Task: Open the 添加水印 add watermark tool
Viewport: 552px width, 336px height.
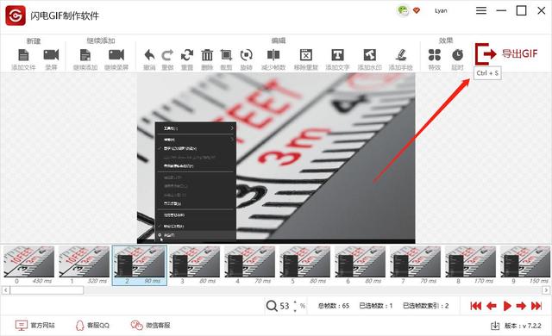Action: [x=370, y=55]
